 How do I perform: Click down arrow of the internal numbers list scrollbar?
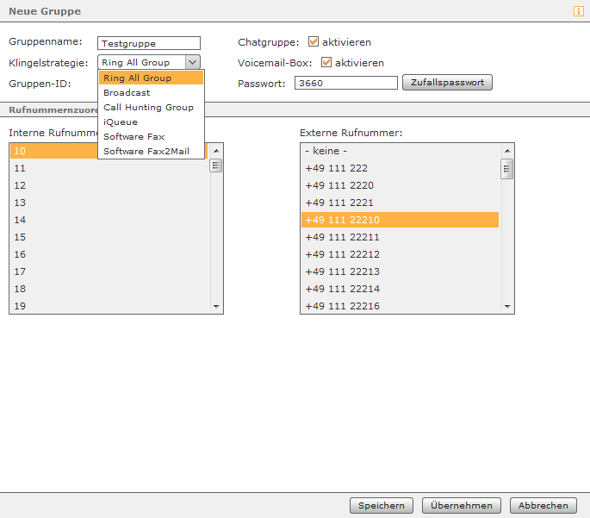tap(216, 307)
